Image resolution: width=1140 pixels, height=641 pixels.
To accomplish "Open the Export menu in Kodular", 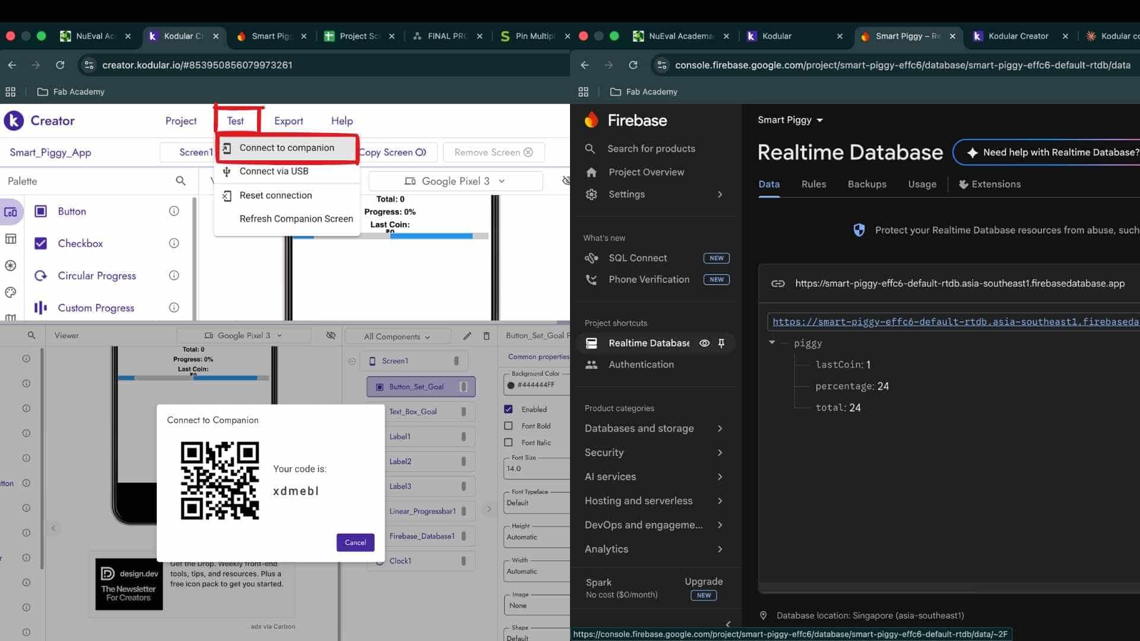I will pos(289,121).
